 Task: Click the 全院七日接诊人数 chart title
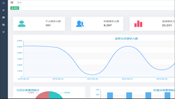click(x=126, y=39)
